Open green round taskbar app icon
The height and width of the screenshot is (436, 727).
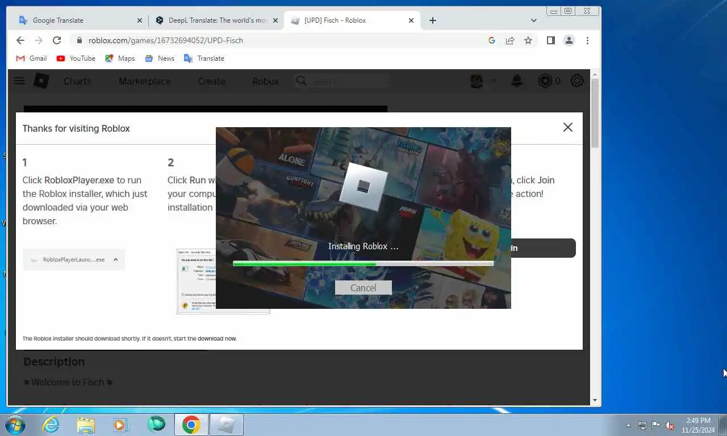(x=156, y=424)
